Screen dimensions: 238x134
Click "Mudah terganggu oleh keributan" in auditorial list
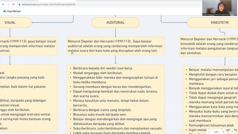(98, 73)
